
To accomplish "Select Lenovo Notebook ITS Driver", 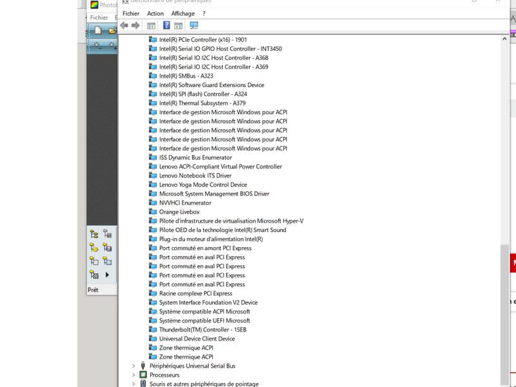I will 195,175.
